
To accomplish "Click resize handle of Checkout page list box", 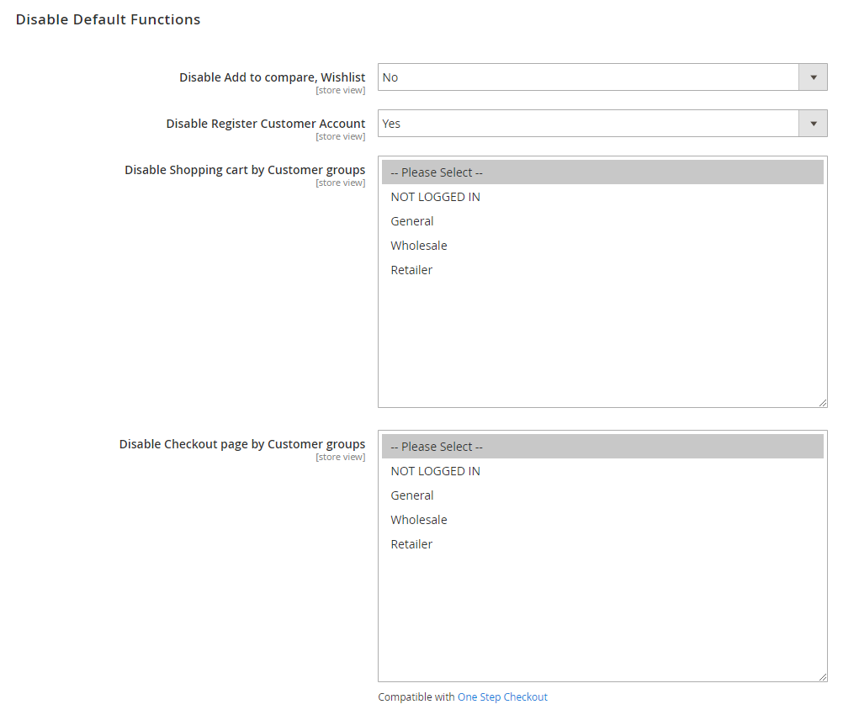I will pos(823,677).
